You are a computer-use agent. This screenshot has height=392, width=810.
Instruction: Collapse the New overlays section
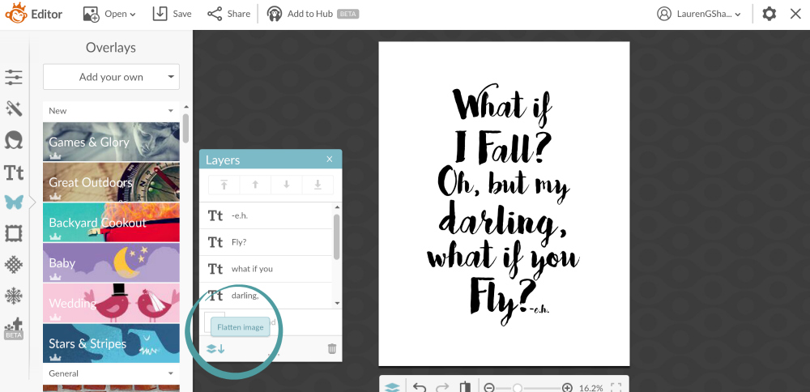111,110
